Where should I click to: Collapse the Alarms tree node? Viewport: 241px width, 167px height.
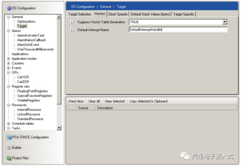pyautogui.click(x=9, y=31)
